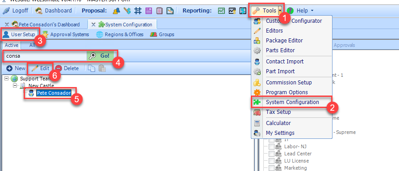Click the Proposal contacts people icon
Screen dimensions: 399x171
pos(116,11)
